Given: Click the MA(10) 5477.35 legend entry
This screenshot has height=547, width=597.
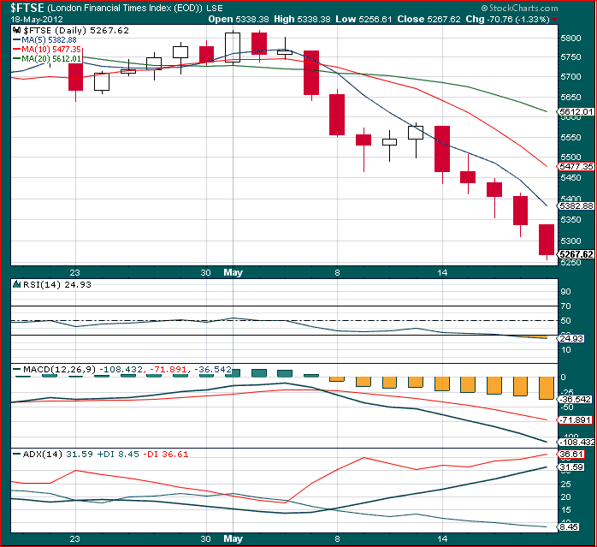Looking at the screenshot, I should pos(47,49).
